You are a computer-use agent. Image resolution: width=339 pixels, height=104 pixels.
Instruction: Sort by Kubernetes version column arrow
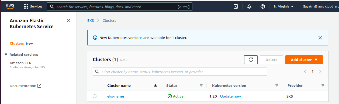(x=276, y=86)
